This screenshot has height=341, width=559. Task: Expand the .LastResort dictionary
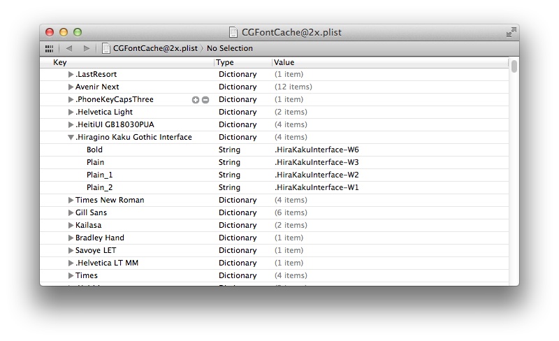[x=71, y=74]
